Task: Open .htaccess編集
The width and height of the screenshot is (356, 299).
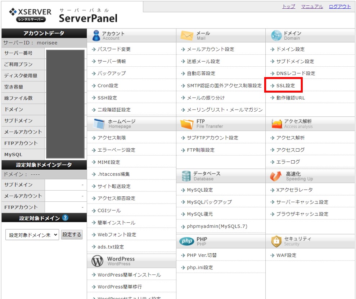Action: coord(113,174)
